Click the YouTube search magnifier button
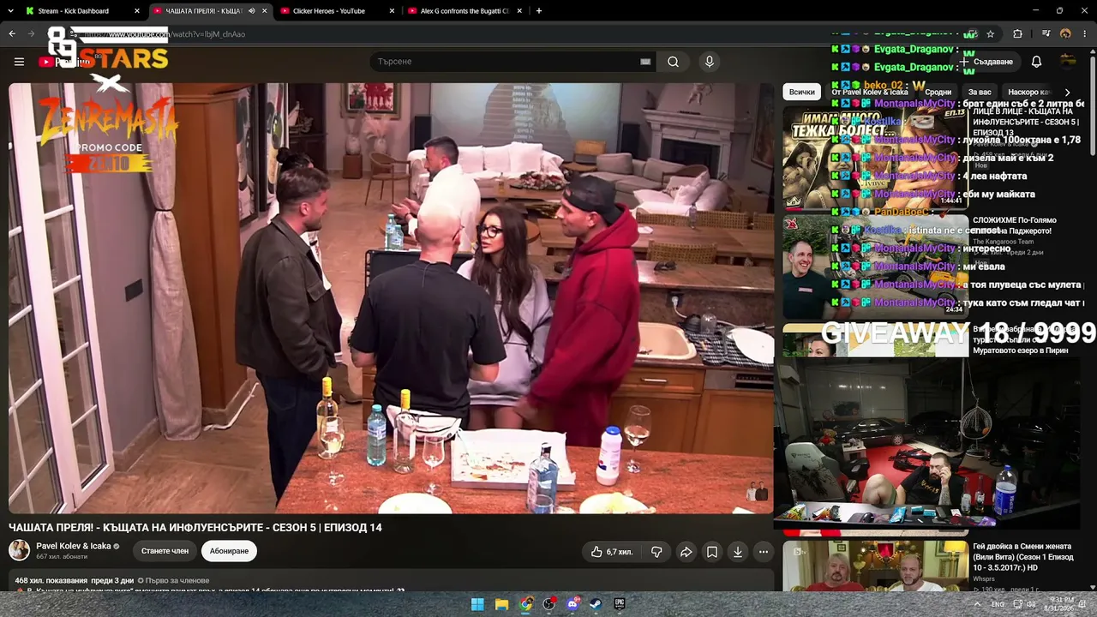The height and width of the screenshot is (617, 1097). (673, 62)
